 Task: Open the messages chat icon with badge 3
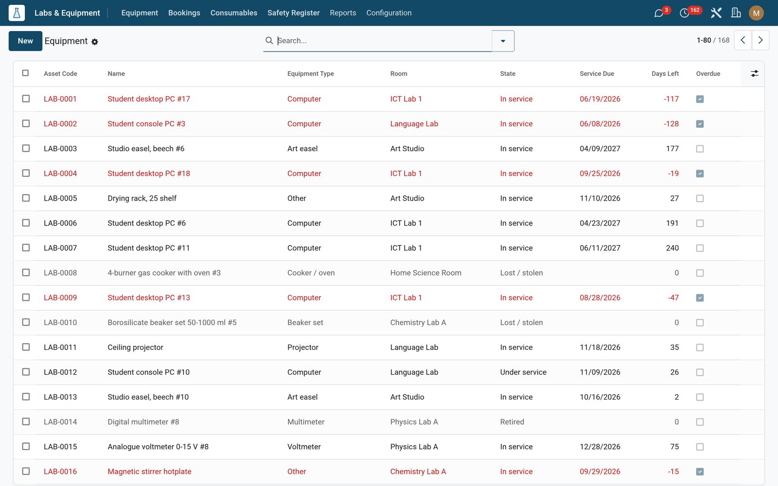659,13
